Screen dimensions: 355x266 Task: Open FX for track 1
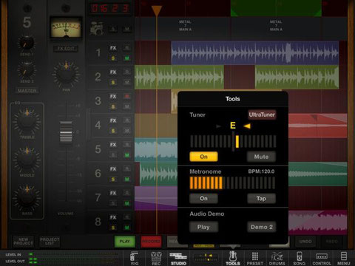[x=113, y=48]
